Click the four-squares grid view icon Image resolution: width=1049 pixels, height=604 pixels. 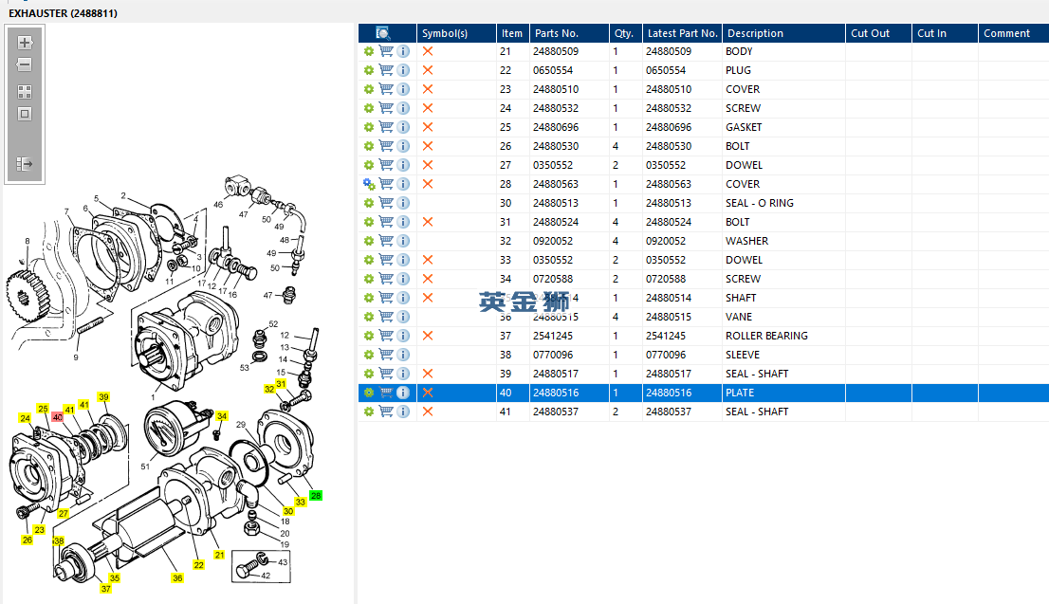[x=25, y=92]
